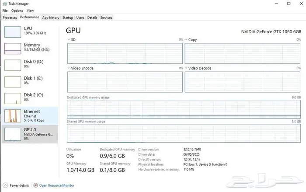Switch to the App history tab

[x=51, y=17]
